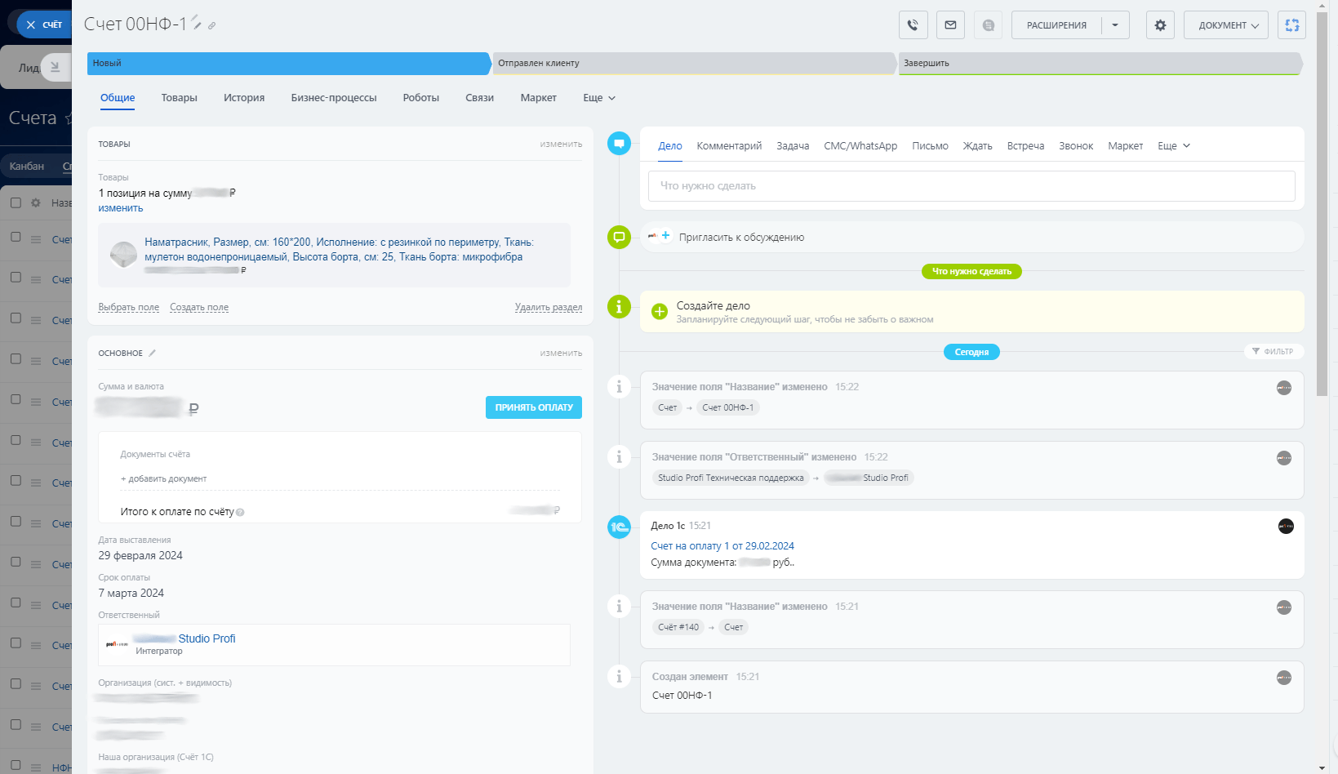Click the envelope email icon button
Screen dimensions: 1338x774
950,25
